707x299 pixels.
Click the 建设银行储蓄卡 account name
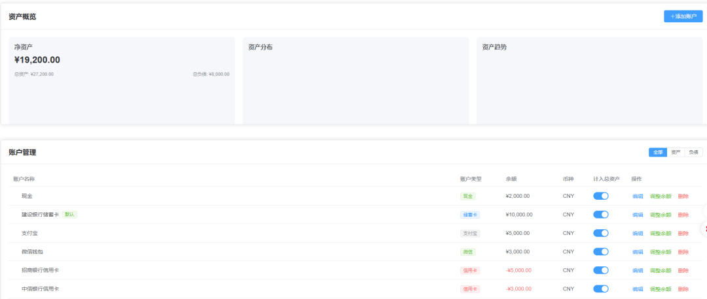[40, 215]
